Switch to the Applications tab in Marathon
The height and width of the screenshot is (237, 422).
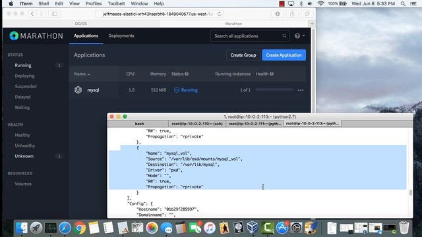[x=86, y=36]
